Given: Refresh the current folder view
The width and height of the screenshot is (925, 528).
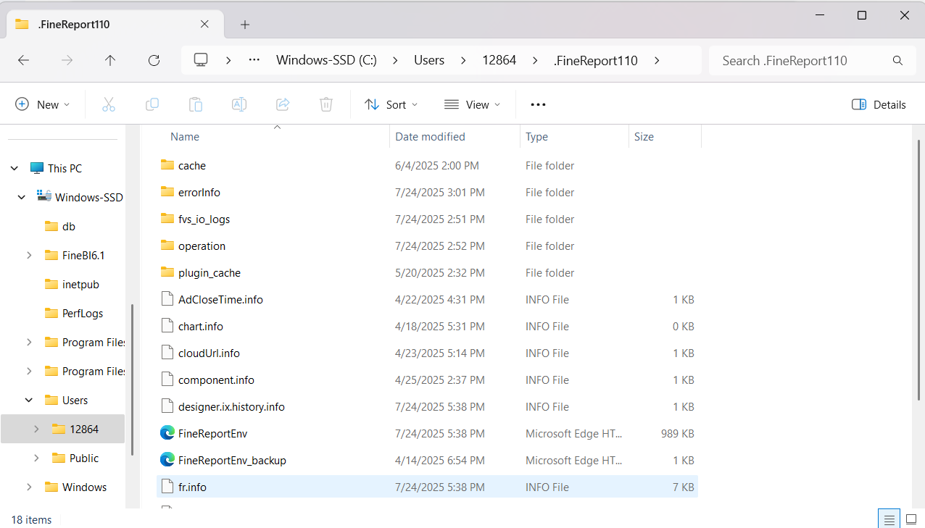Looking at the screenshot, I should click(x=154, y=61).
